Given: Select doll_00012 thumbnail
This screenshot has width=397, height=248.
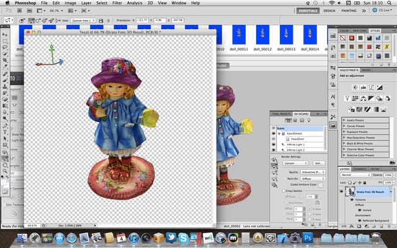Looking at the screenshot, I should [262, 35].
